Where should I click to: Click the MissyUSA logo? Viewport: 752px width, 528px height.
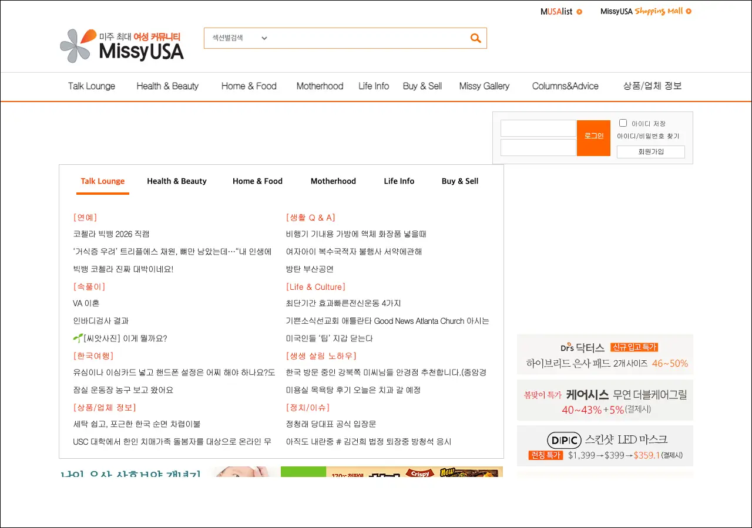[122, 46]
